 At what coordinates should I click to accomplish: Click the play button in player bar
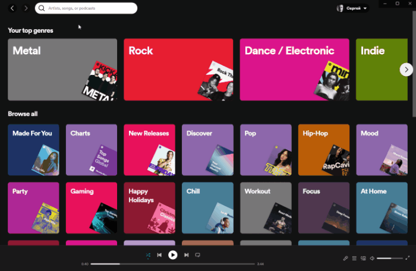(173, 255)
